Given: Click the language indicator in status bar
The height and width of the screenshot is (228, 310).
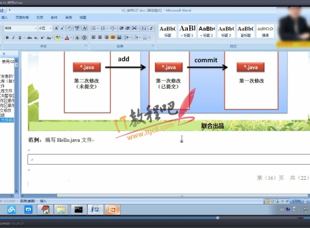Looking at the screenshot, I should (x=27, y=201).
